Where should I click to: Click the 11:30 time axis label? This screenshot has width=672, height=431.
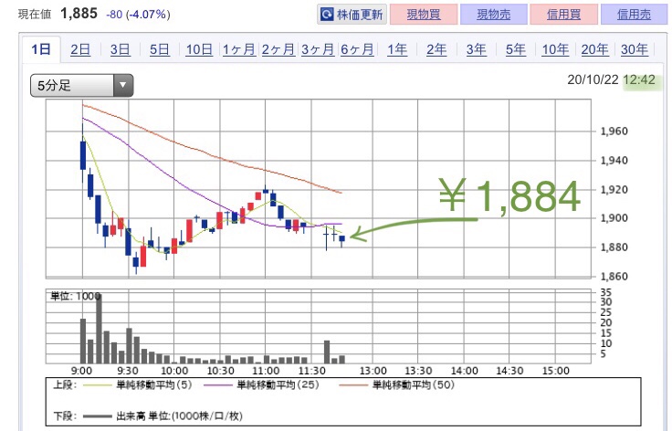click(x=311, y=371)
